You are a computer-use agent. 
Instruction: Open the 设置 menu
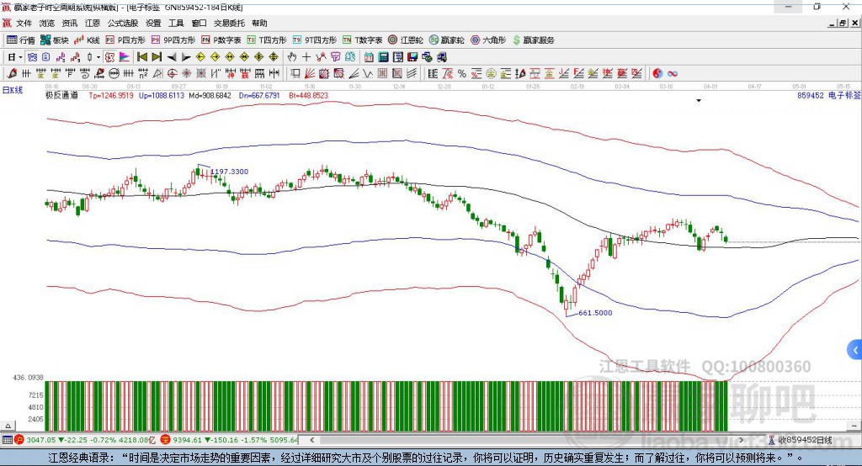(153, 23)
